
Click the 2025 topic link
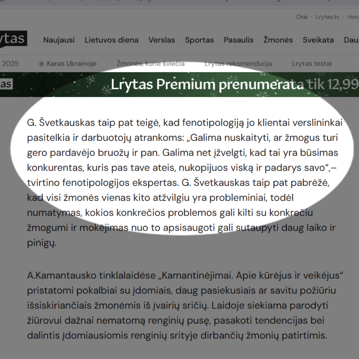(10, 64)
